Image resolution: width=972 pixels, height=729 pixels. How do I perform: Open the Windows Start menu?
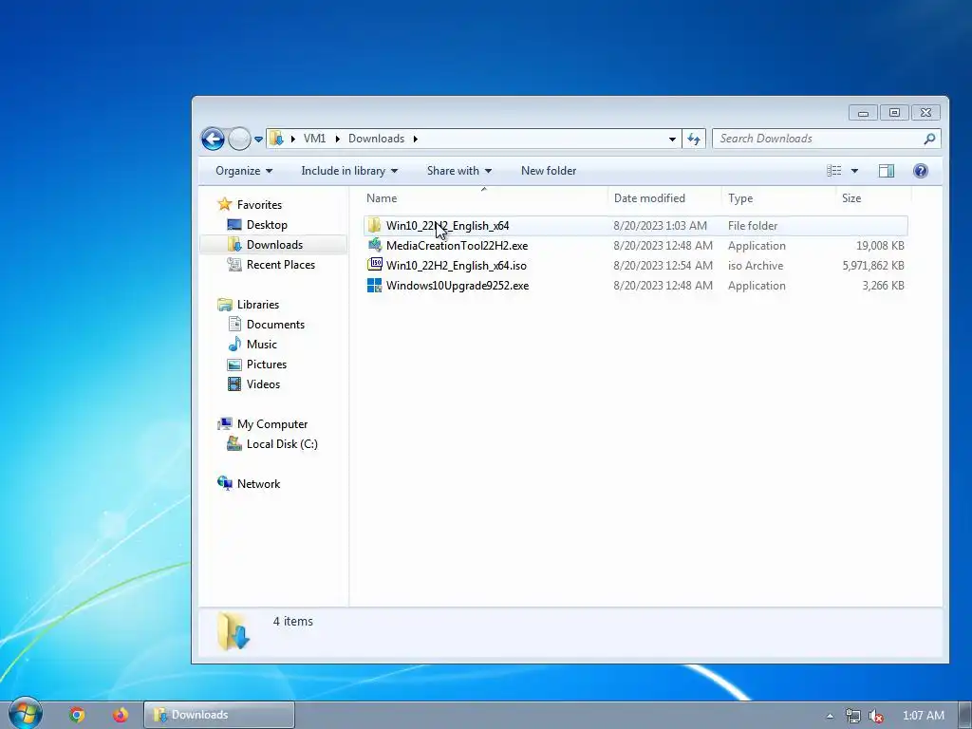25,714
